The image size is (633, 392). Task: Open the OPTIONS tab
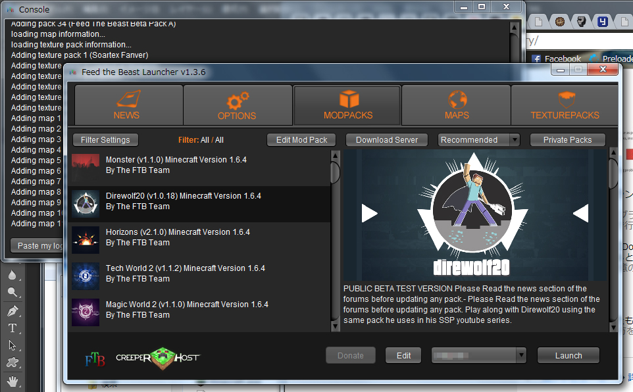coord(238,105)
